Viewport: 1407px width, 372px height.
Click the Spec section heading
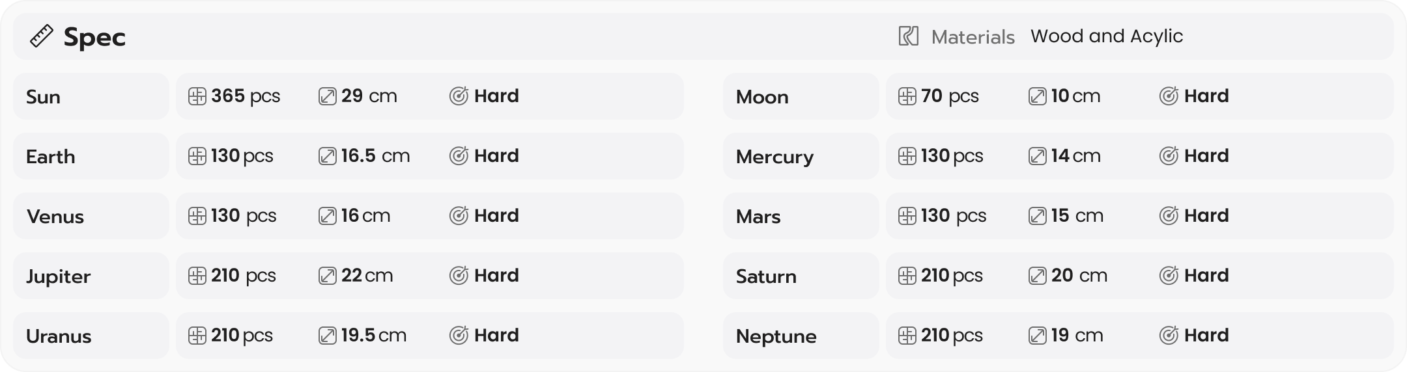coord(94,38)
